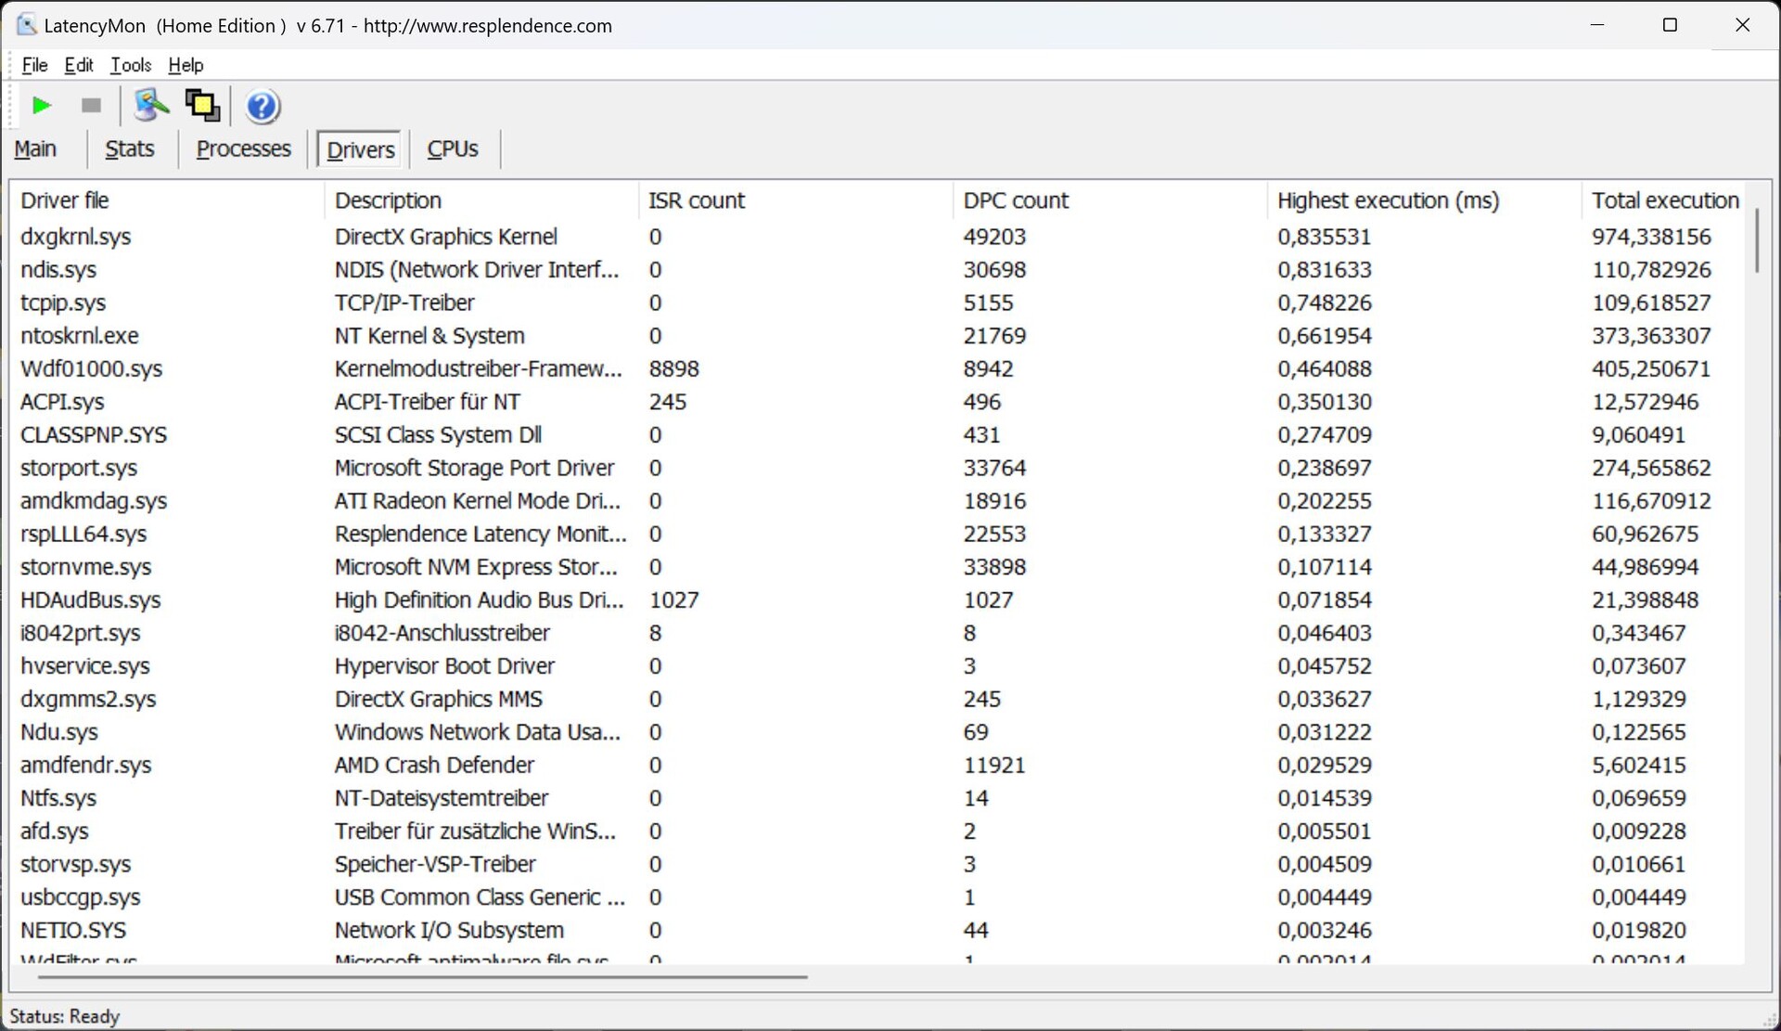Click the LatencyMon title bar app icon

[x=26, y=25]
